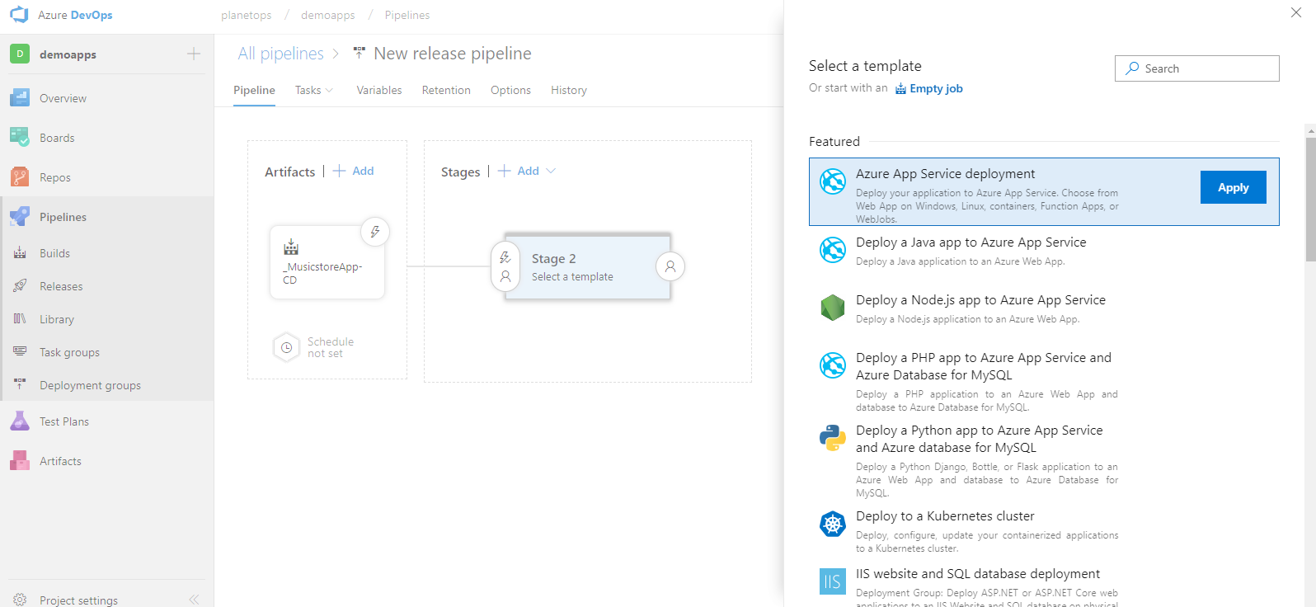This screenshot has width=1316, height=607.
Task: Switch to the Retention tab
Action: tap(446, 91)
